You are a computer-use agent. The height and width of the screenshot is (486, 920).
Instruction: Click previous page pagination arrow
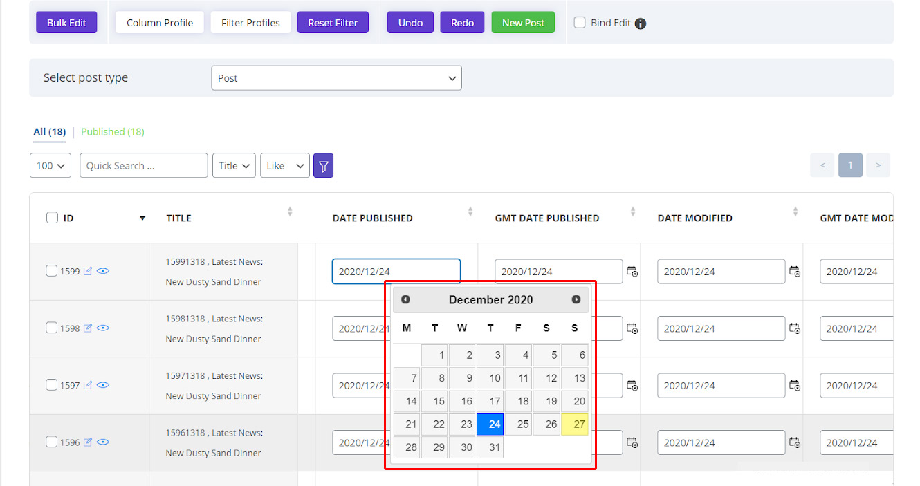click(x=822, y=165)
